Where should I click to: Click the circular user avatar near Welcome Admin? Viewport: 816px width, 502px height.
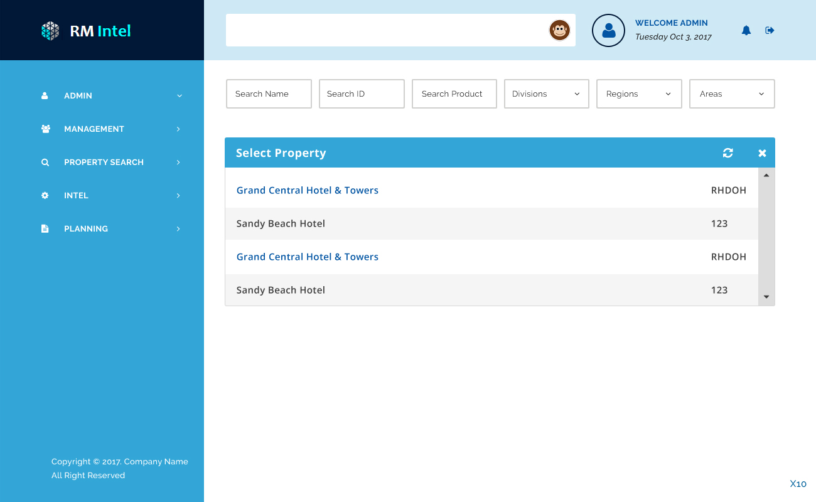[x=608, y=30]
